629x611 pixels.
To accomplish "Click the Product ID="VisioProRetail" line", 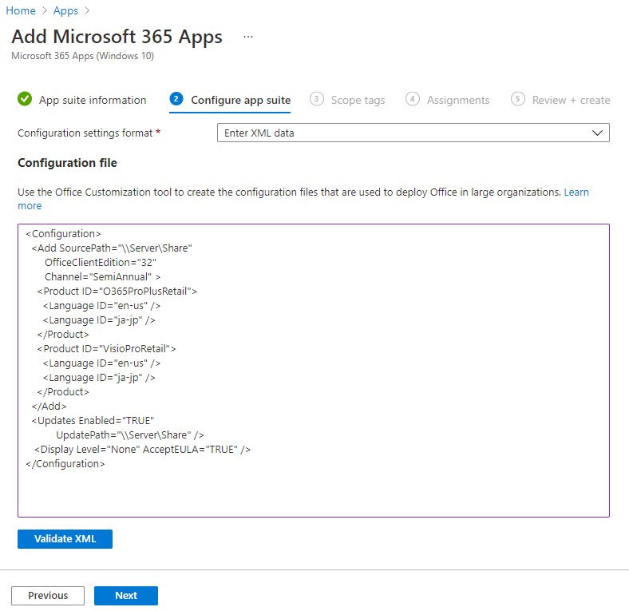I will (107, 348).
